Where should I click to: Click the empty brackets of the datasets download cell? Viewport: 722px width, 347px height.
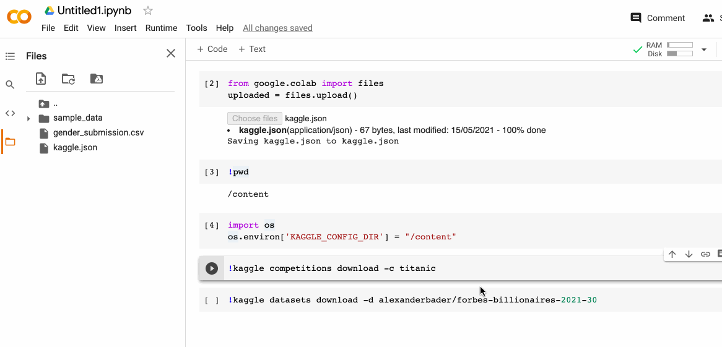[212, 301]
